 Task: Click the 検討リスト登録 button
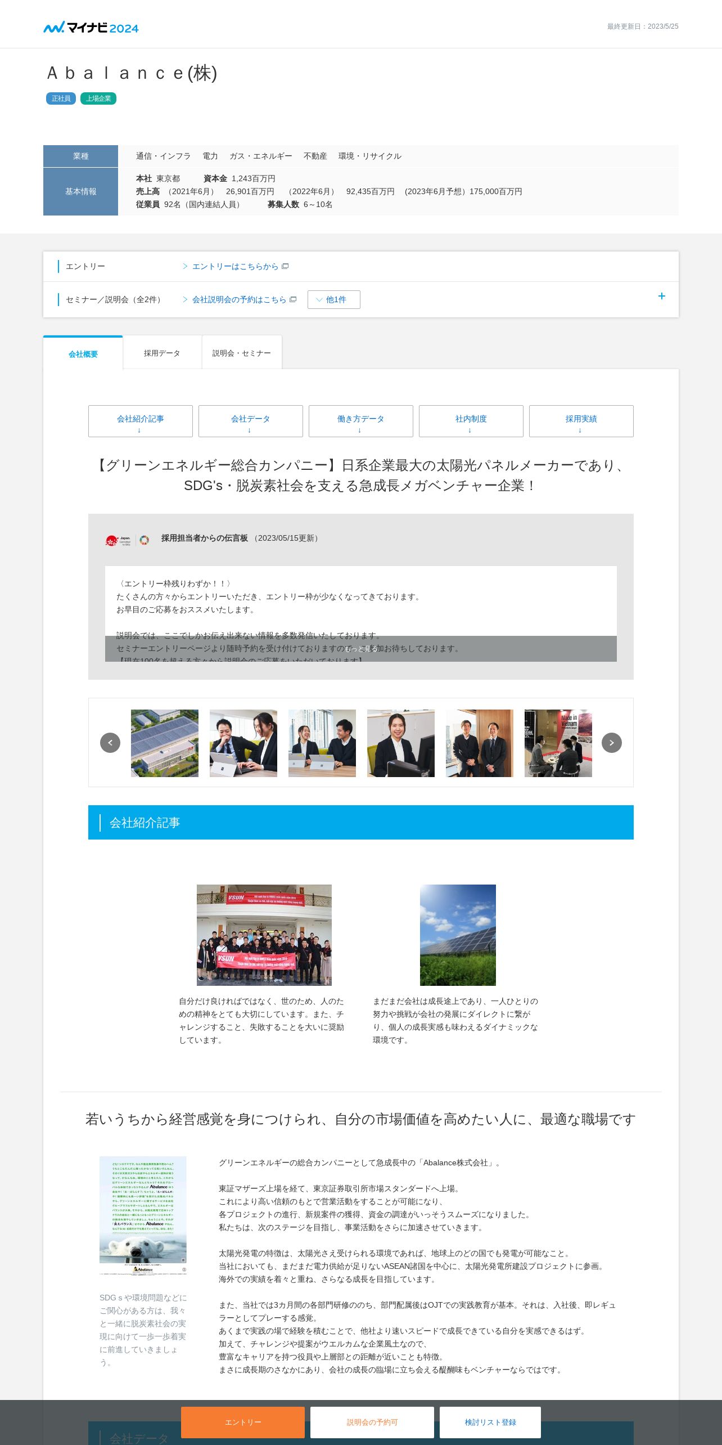click(x=490, y=1422)
